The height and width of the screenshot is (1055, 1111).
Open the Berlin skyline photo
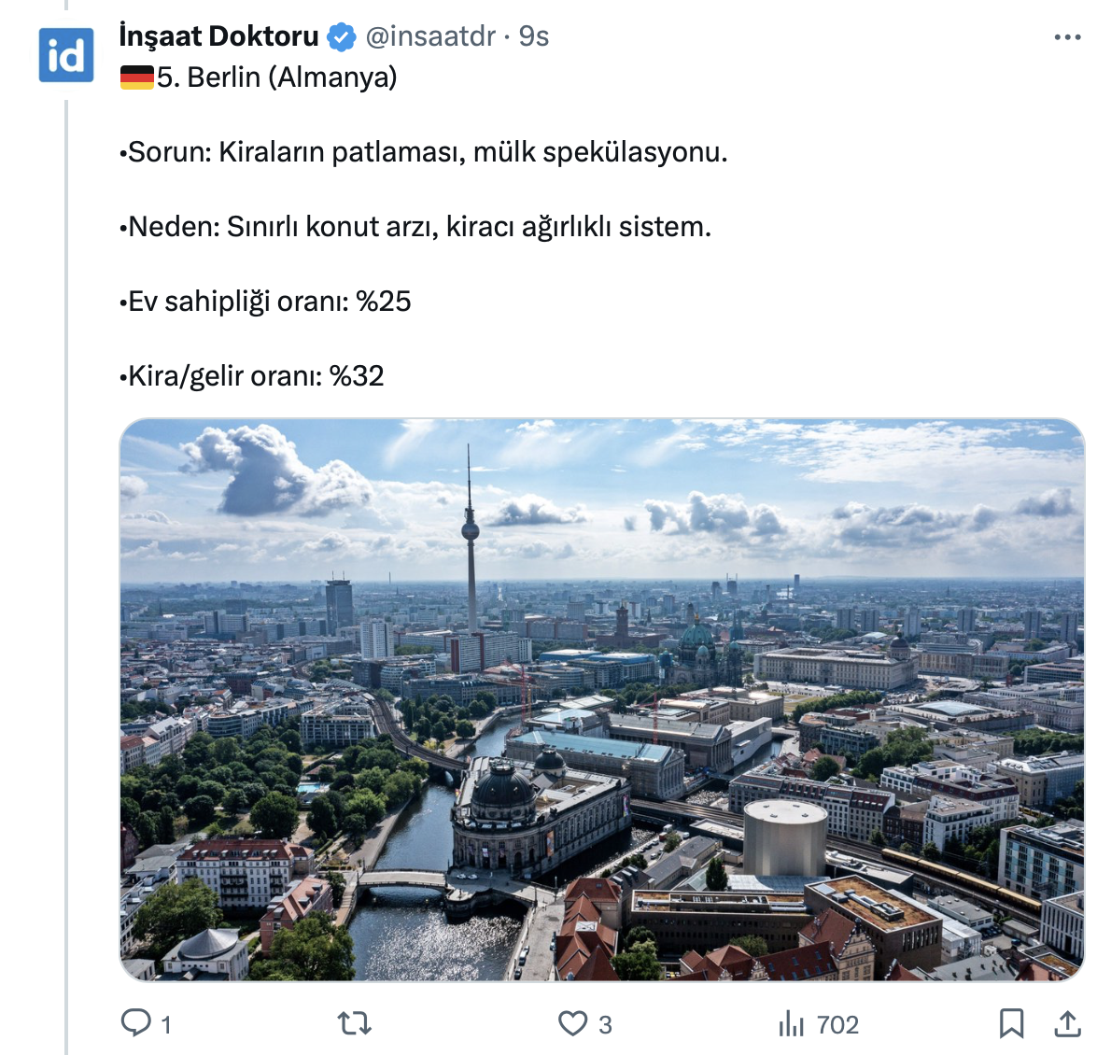tap(602, 699)
